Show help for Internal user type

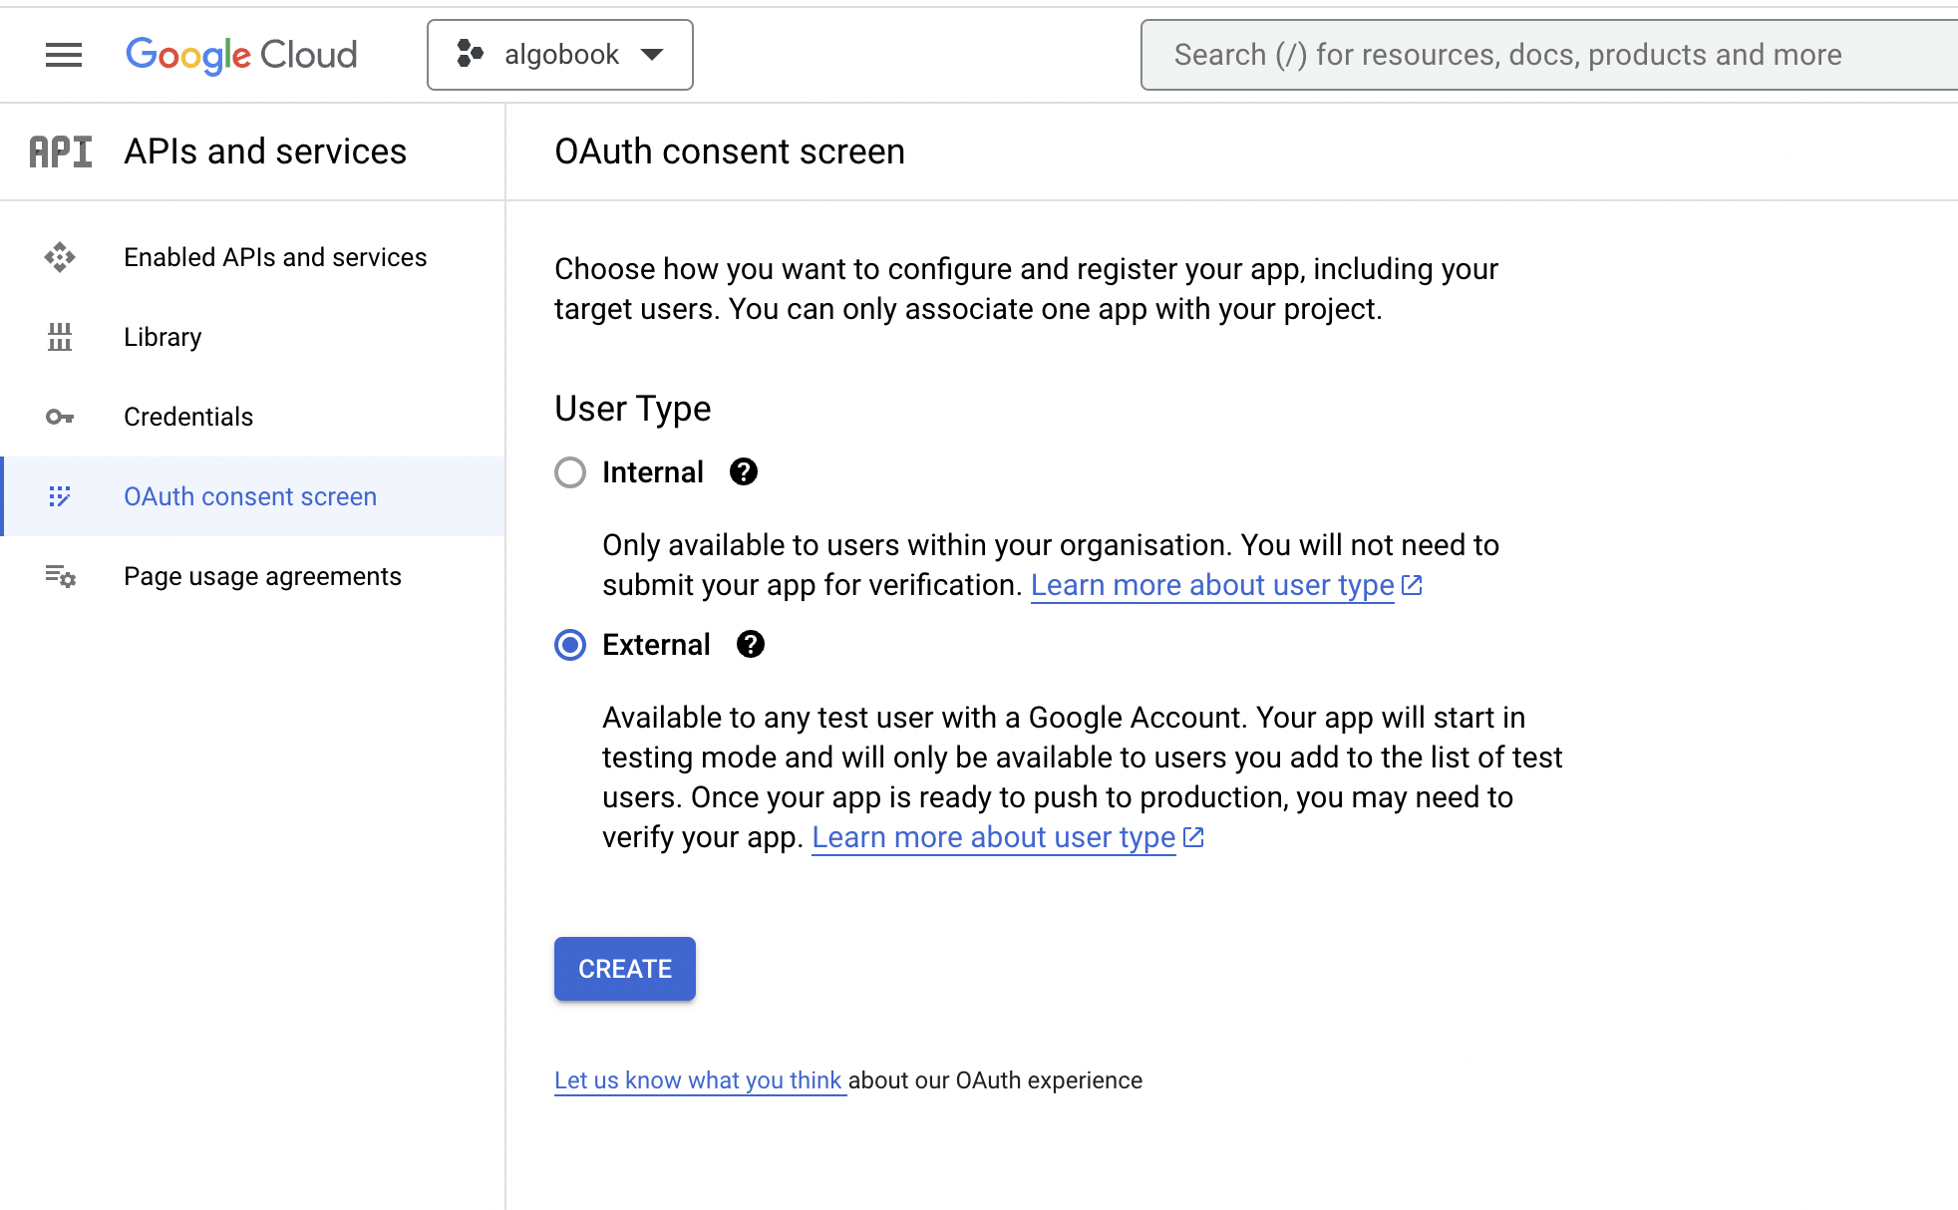pyautogui.click(x=744, y=471)
